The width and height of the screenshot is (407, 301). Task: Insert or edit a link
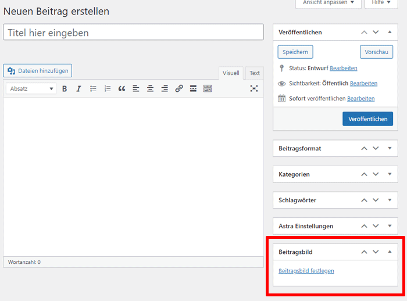[x=179, y=89]
